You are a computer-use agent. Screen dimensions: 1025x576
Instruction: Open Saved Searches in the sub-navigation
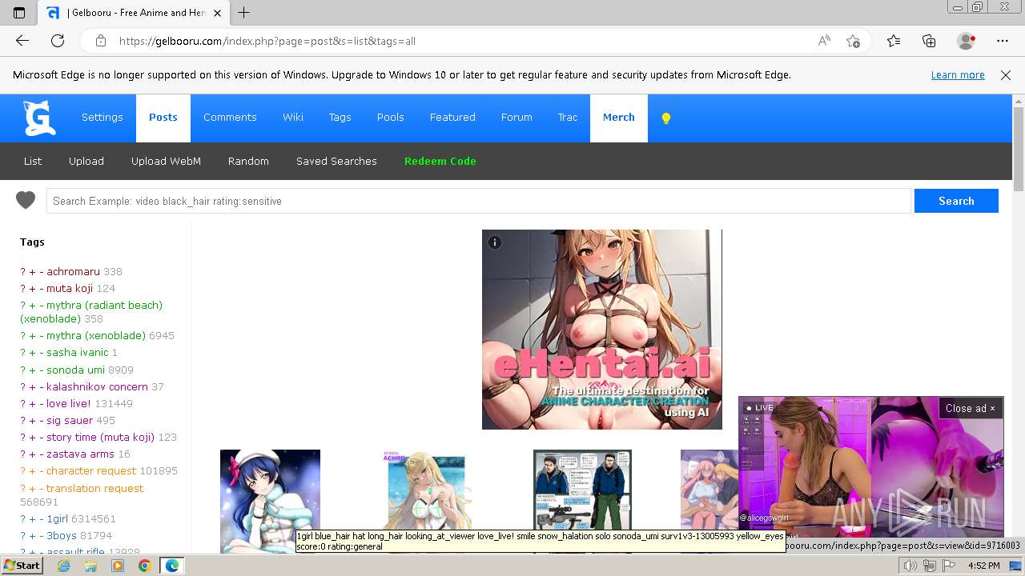pos(336,161)
